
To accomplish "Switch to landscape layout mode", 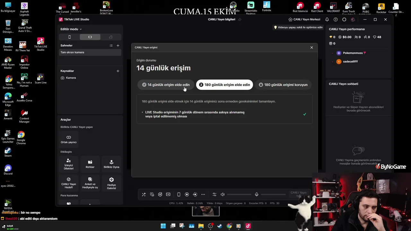I will point(90,37).
